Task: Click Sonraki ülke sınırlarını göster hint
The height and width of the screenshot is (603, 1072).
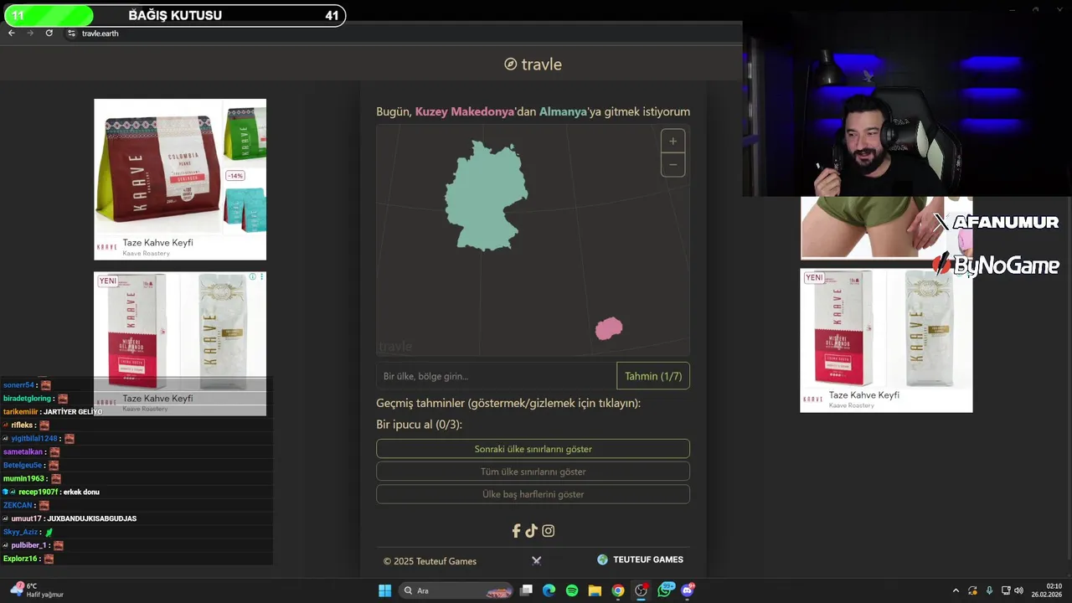Action: (533, 449)
